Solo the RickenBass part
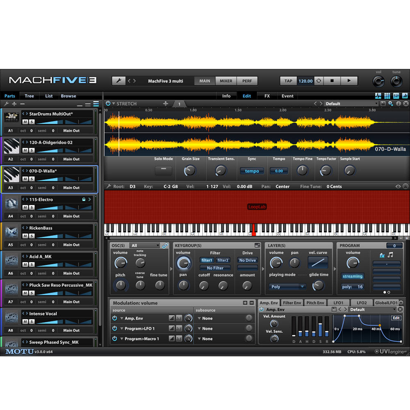410x410 pixels. (32, 236)
